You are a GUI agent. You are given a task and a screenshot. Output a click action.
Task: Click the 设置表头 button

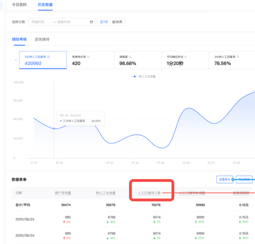pos(224,179)
